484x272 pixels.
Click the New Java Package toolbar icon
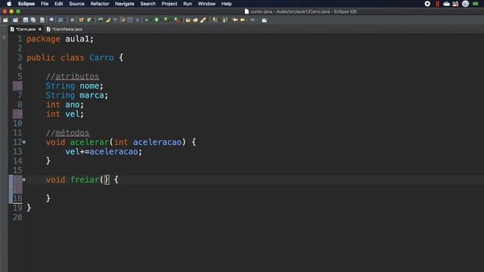(x=81, y=20)
